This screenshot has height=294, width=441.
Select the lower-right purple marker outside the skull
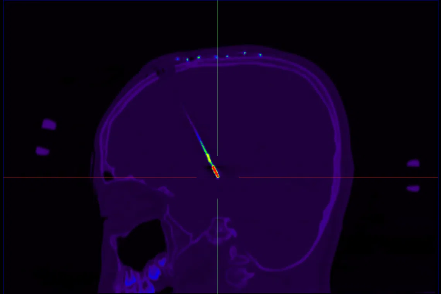tap(413, 188)
